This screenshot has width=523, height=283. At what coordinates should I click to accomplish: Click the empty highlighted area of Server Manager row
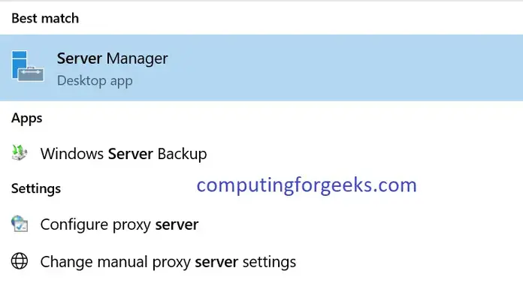(345, 68)
